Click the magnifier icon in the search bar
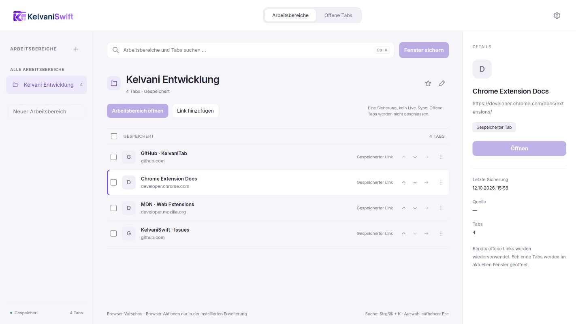Viewport: 576px width, 324px height. click(115, 50)
